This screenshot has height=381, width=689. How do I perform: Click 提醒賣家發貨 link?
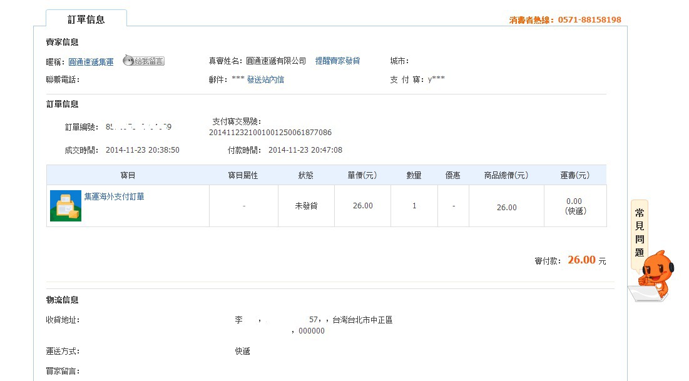(337, 61)
